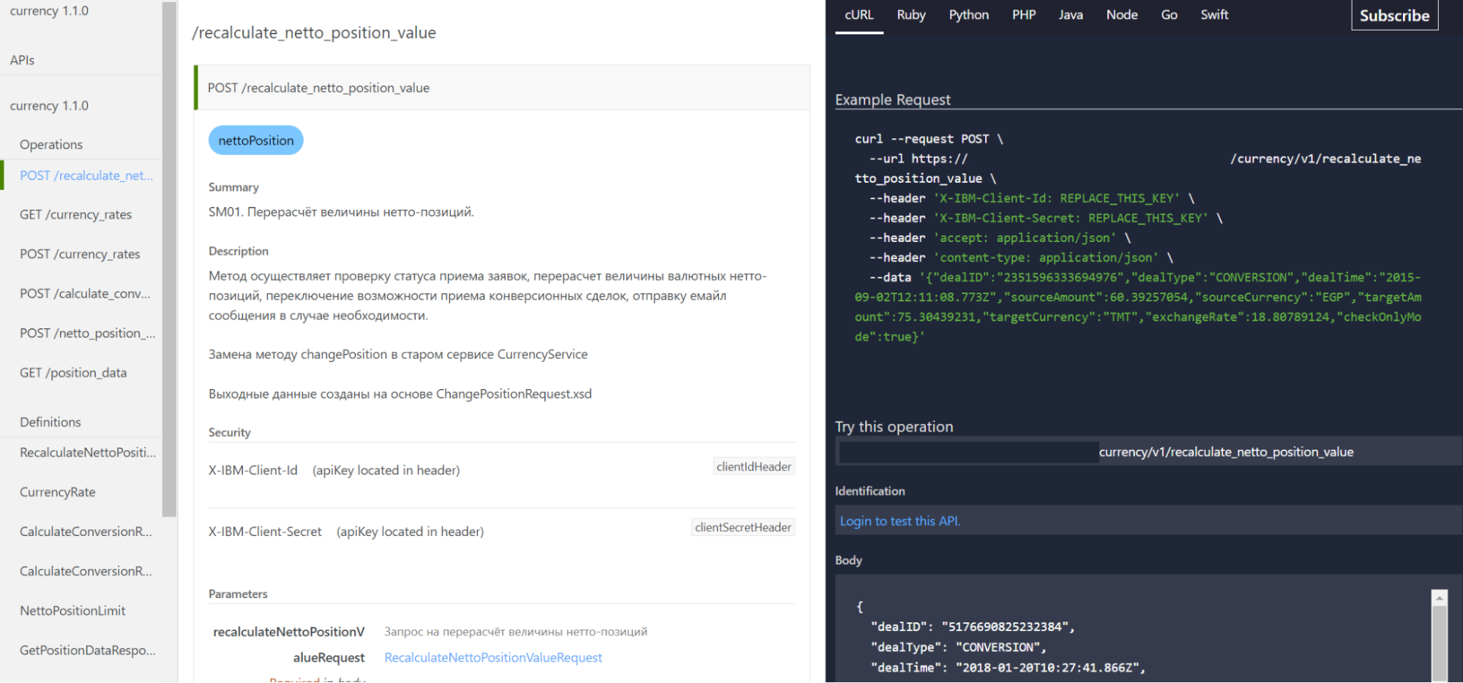
Task: Switch to the Ruby code tab
Action: tap(911, 15)
